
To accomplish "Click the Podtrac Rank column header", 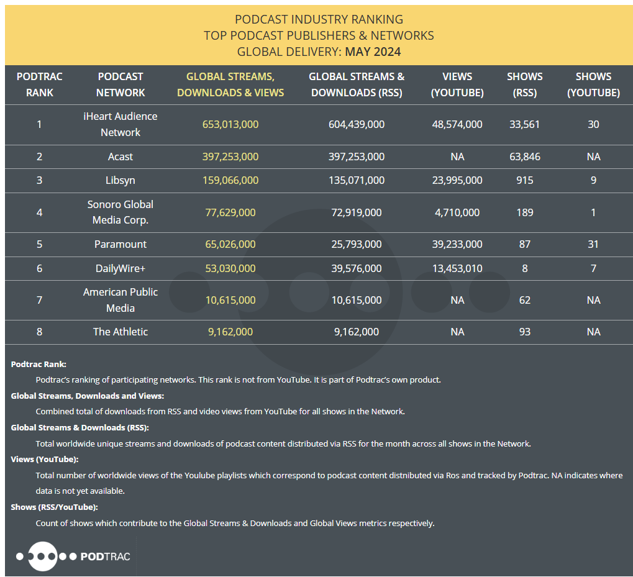I will click(40, 84).
